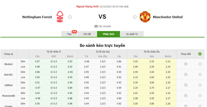Switch to the Tips tab

(x=69, y=34)
